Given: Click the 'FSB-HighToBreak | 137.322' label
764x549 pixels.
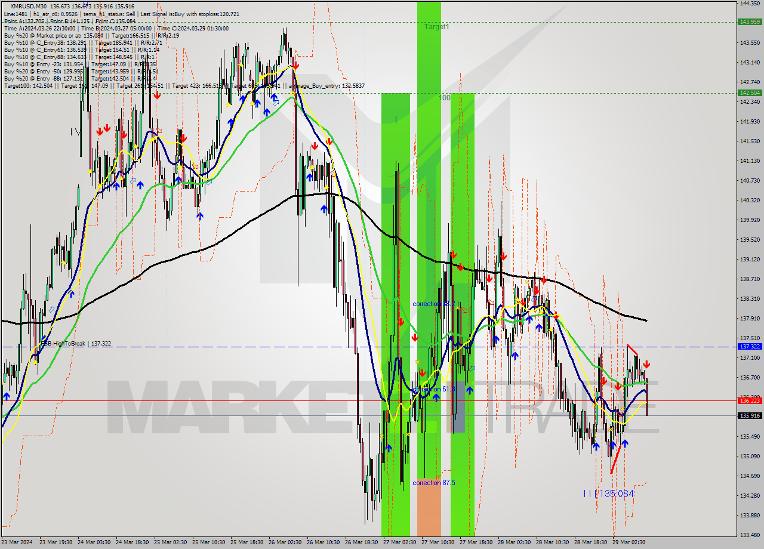Looking at the screenshot, I should pos(75,344).
